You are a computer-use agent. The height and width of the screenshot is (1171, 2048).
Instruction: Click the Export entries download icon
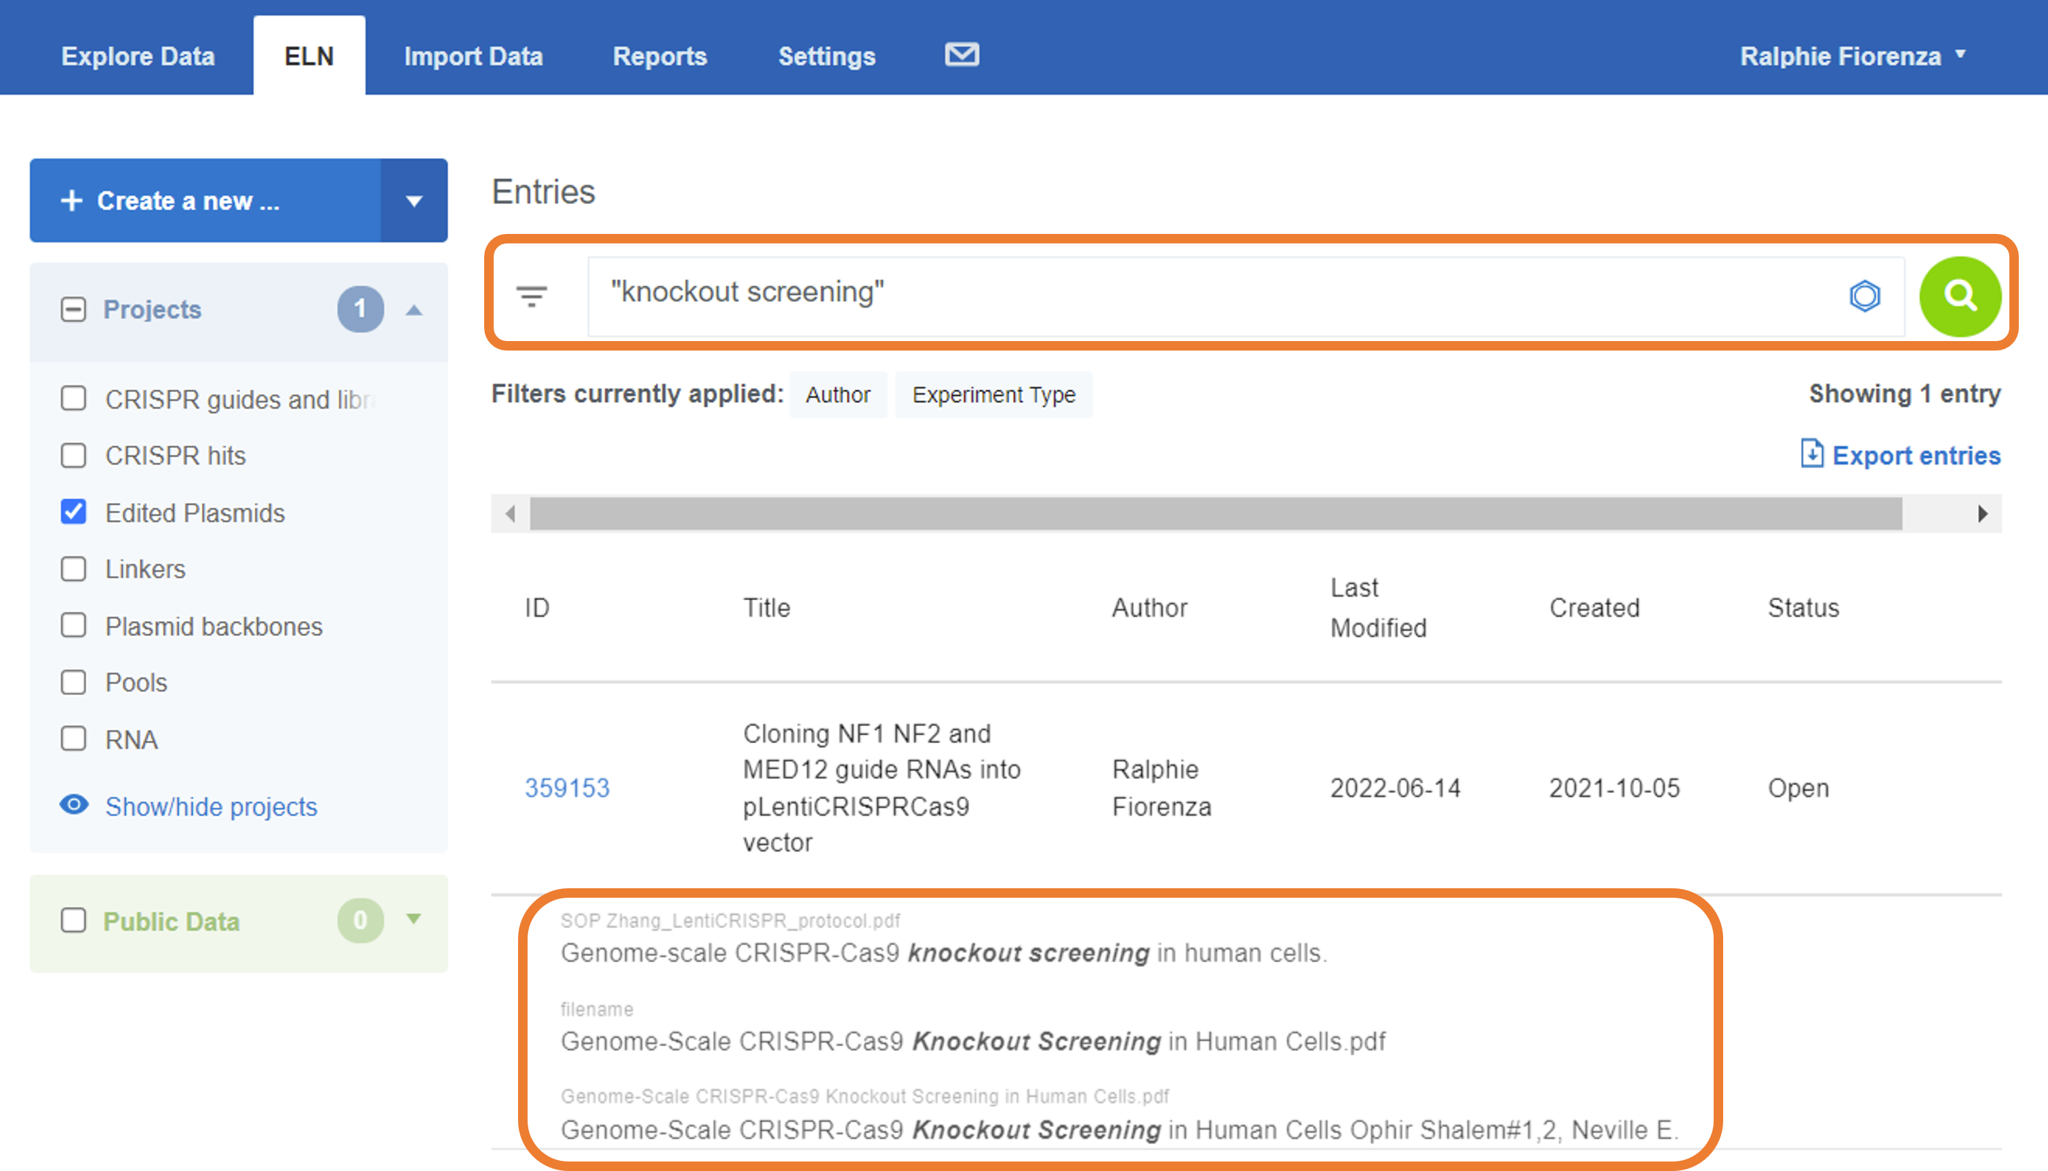tap(1811, 454)
